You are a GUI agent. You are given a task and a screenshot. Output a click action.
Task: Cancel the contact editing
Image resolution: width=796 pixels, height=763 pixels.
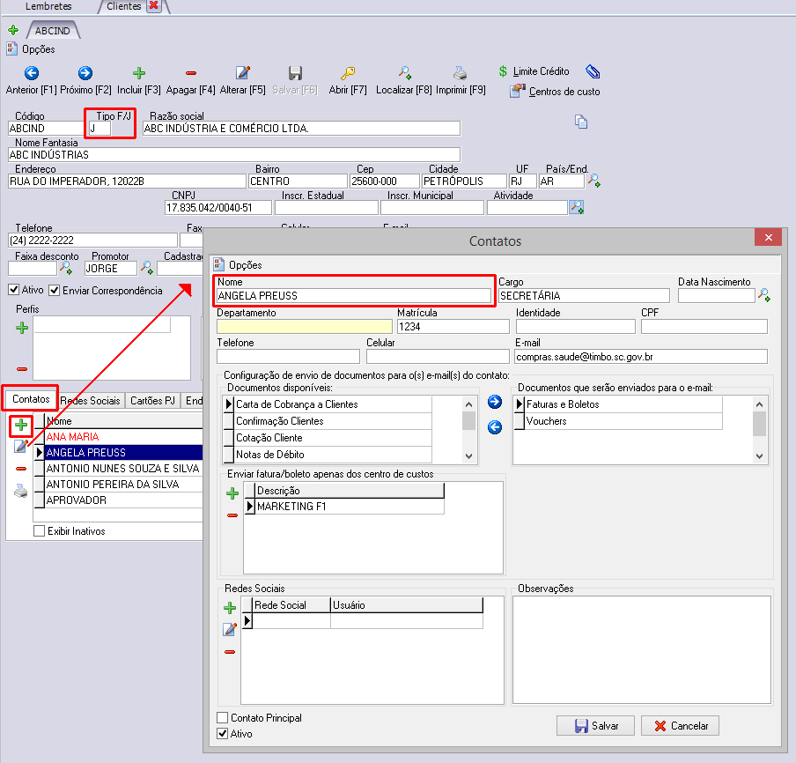681,726
